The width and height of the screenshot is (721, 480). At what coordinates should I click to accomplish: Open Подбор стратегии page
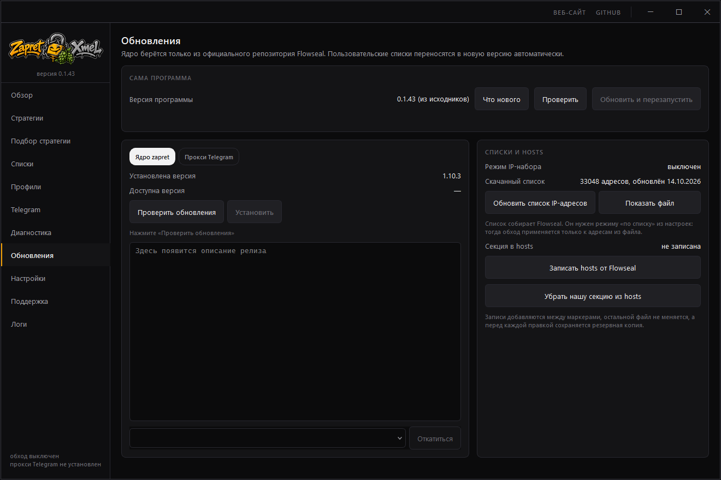point(55,141)
